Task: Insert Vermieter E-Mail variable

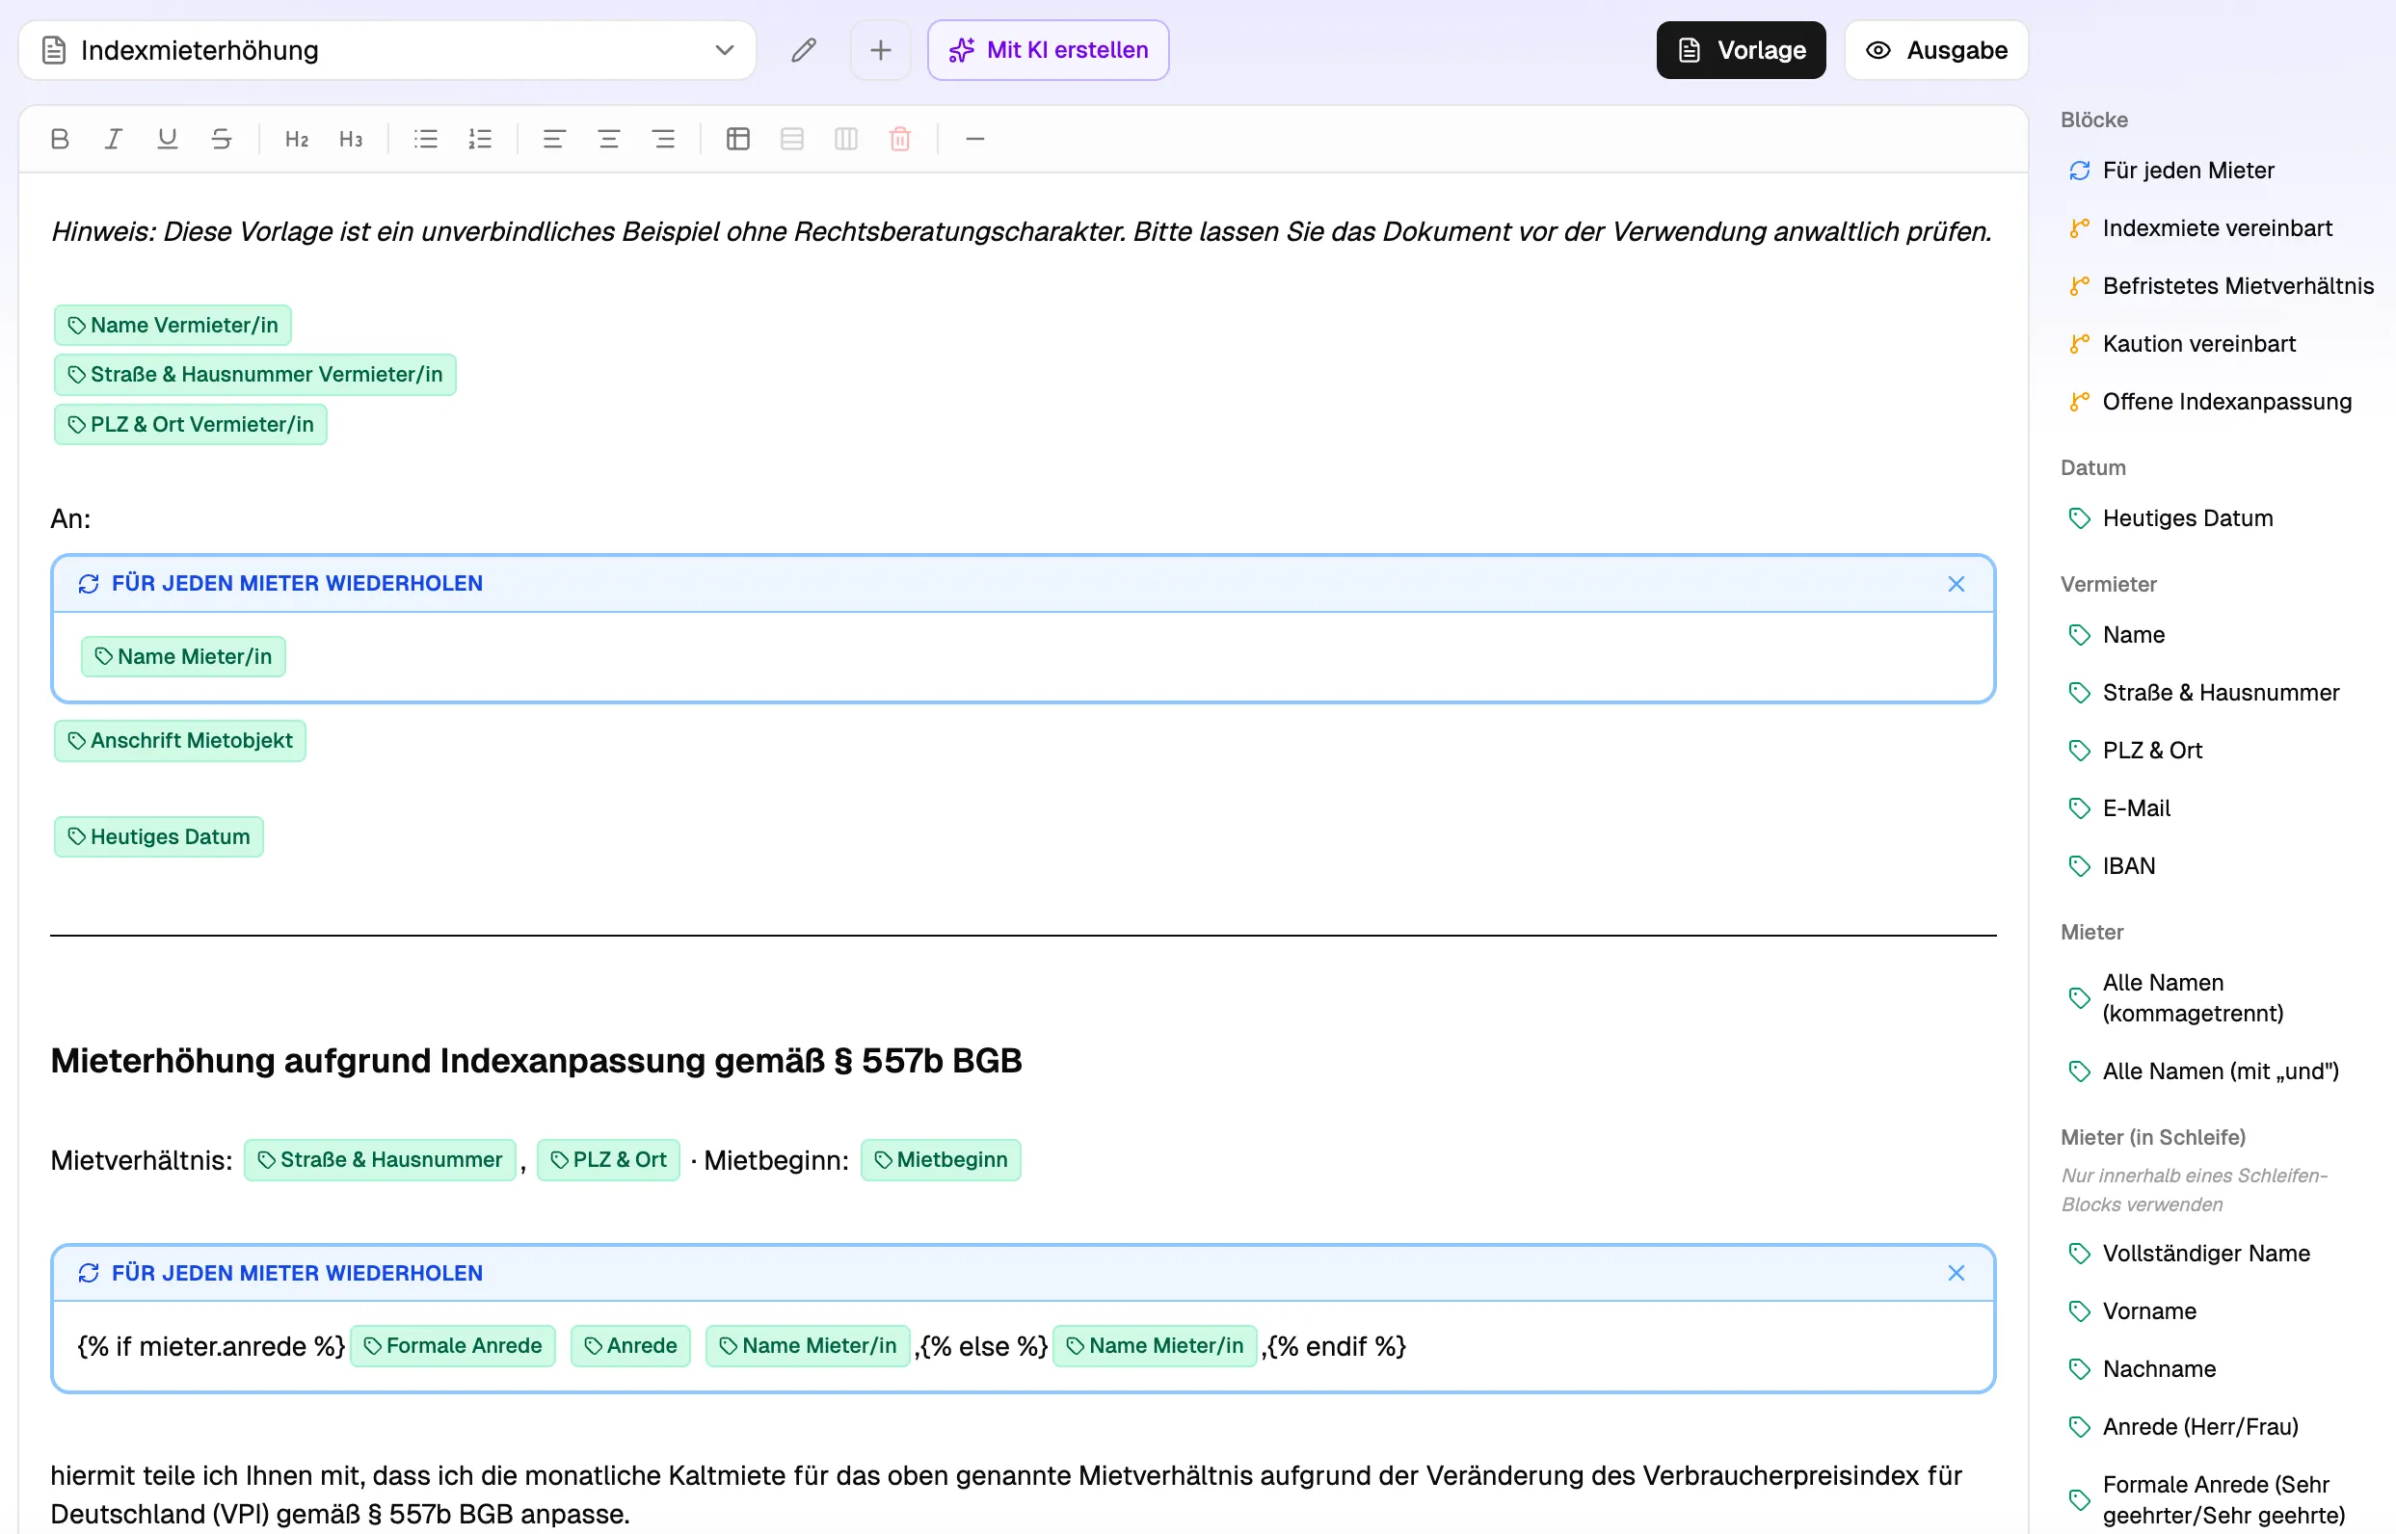Action: 2119,807
